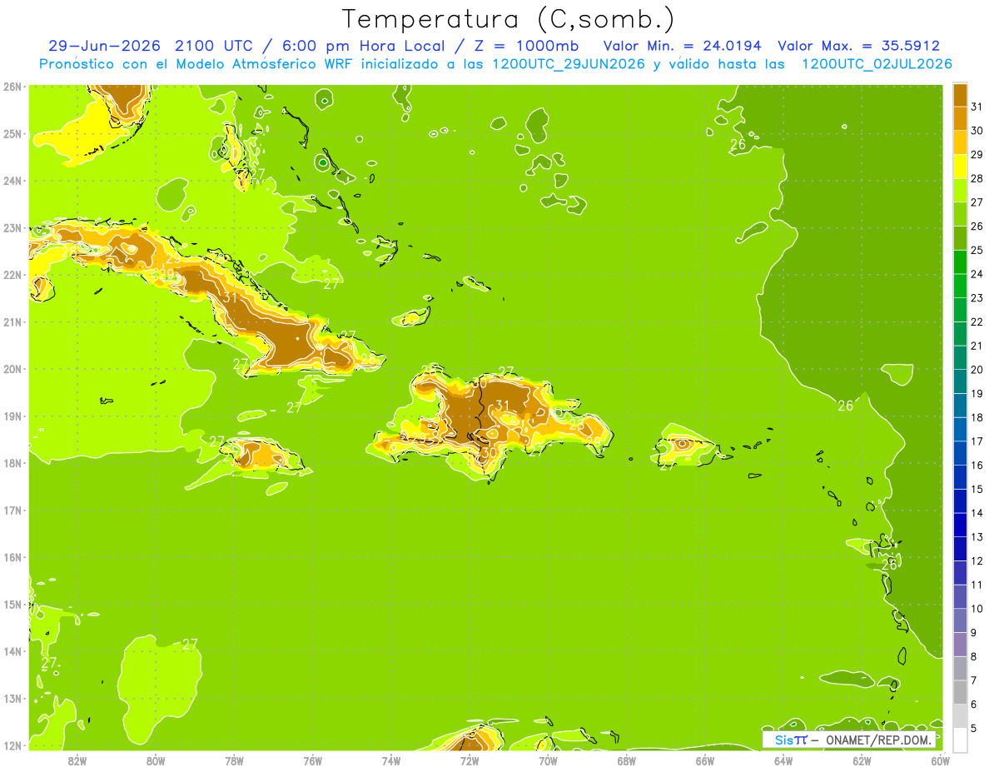The width and height of the screenshot is (999, 772).
Task: Pick the colorbar swatch between 30 and 31
Action: coord(960,118)
